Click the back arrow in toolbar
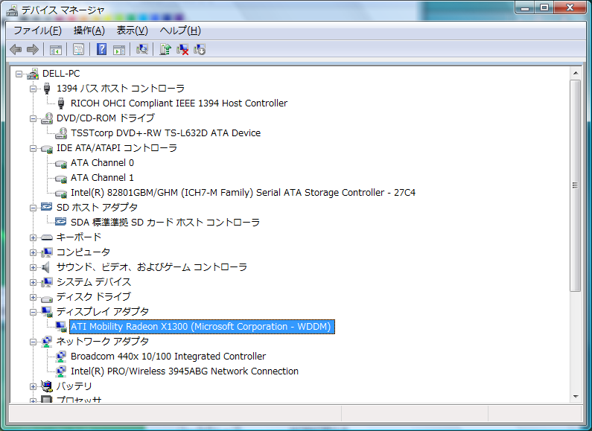Viewport: 592px width, 431px height. [16, 50]
